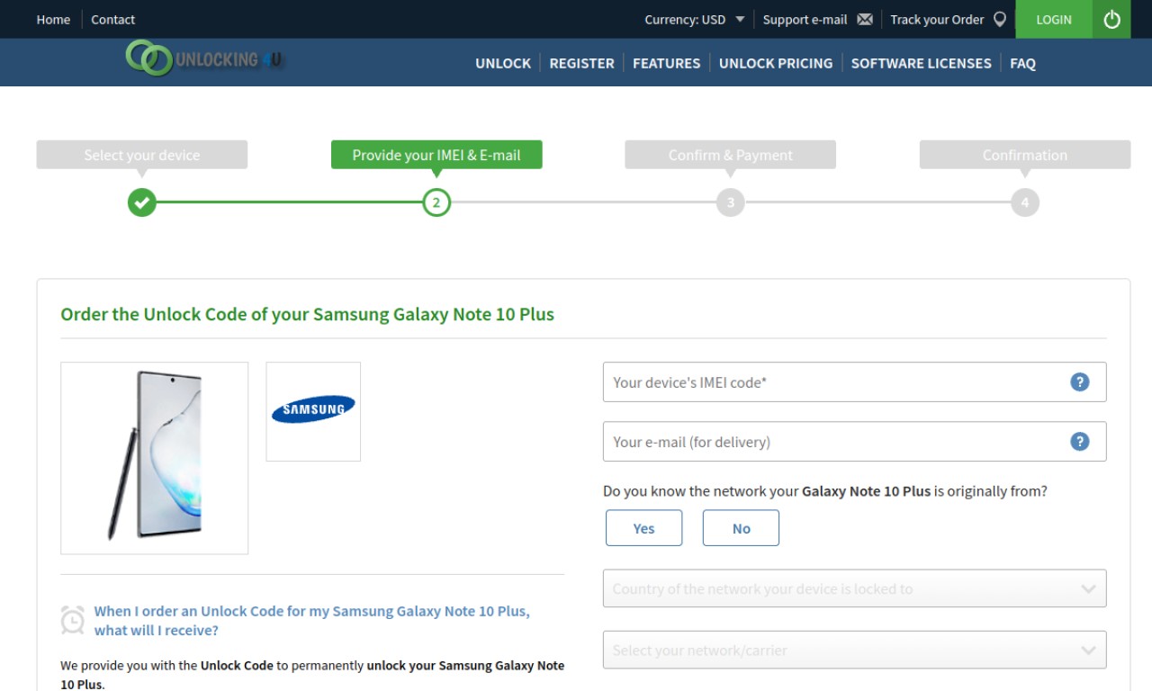Click the Samsung brand logo thumbnail
The width and height of the screenshot is (1152, 691).
click(x=313, y=411)
